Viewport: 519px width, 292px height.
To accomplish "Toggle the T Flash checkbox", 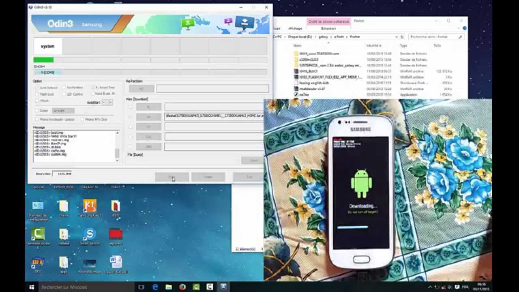I will (x=37, y=101).
